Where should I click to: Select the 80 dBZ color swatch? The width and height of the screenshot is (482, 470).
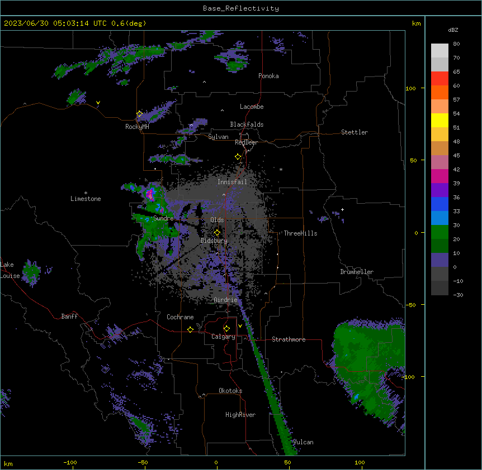tap(440, 50)
